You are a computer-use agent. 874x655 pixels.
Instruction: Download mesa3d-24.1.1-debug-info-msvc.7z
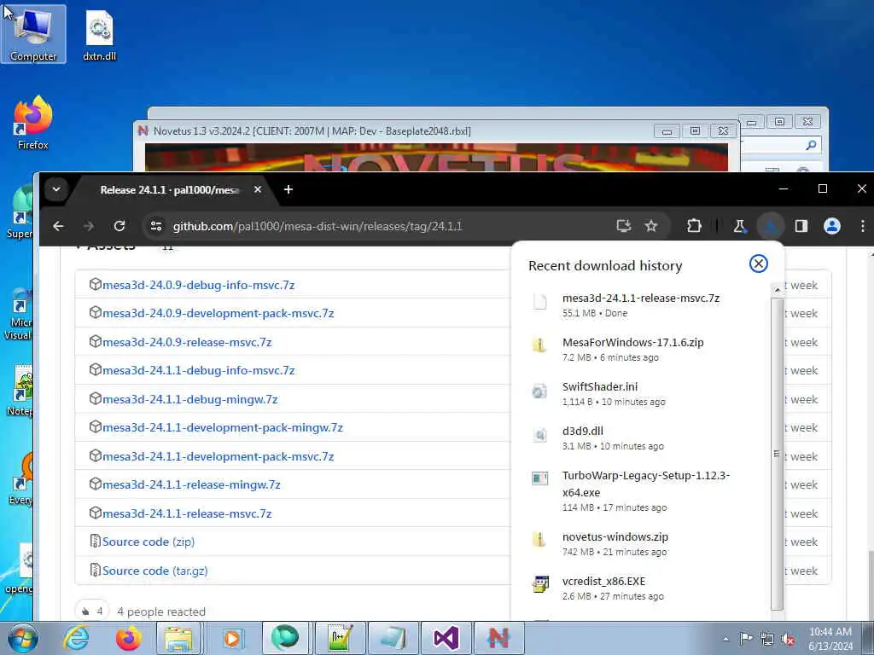pyautogui.click(x=198, y=370)
